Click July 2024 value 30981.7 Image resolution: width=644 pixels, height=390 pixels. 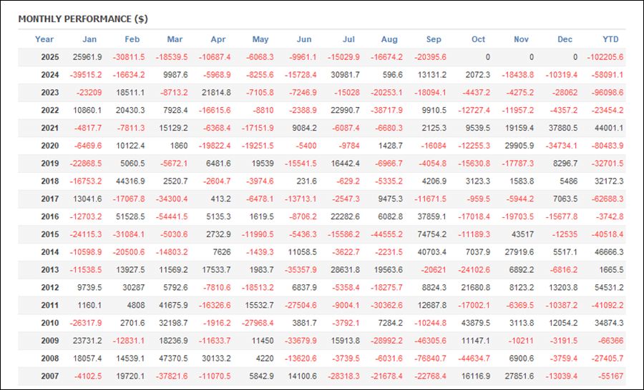(x=345, y=75)
